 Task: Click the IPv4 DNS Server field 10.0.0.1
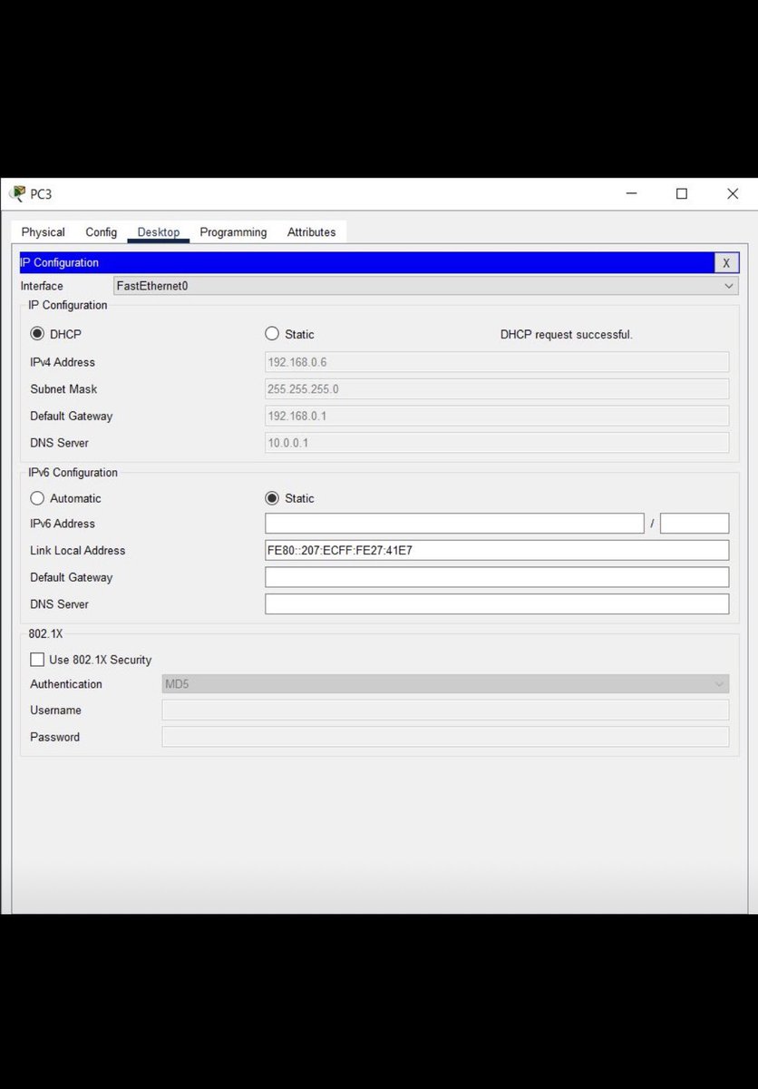coord(497,443)
